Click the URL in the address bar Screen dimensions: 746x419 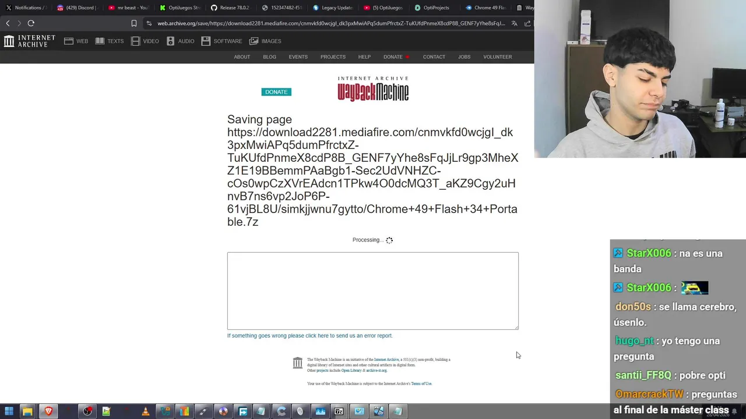coord(331,23)
